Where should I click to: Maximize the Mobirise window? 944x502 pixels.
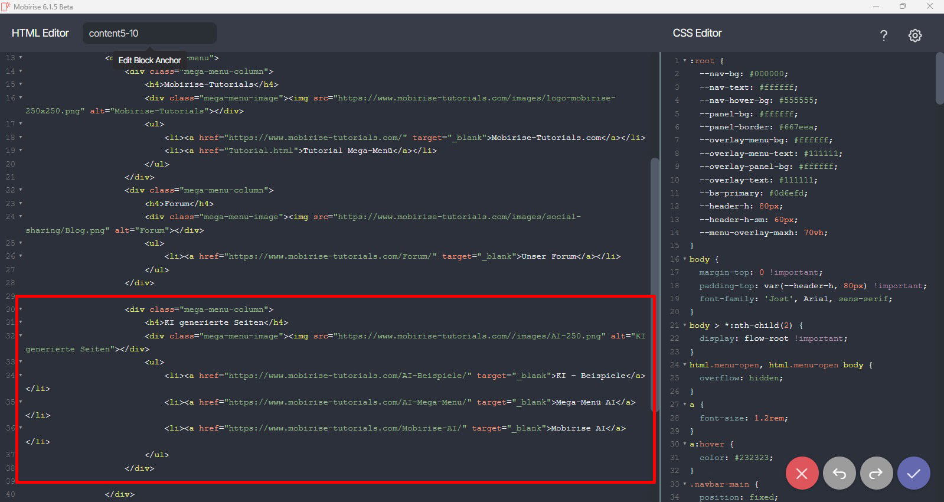point(902,6)
